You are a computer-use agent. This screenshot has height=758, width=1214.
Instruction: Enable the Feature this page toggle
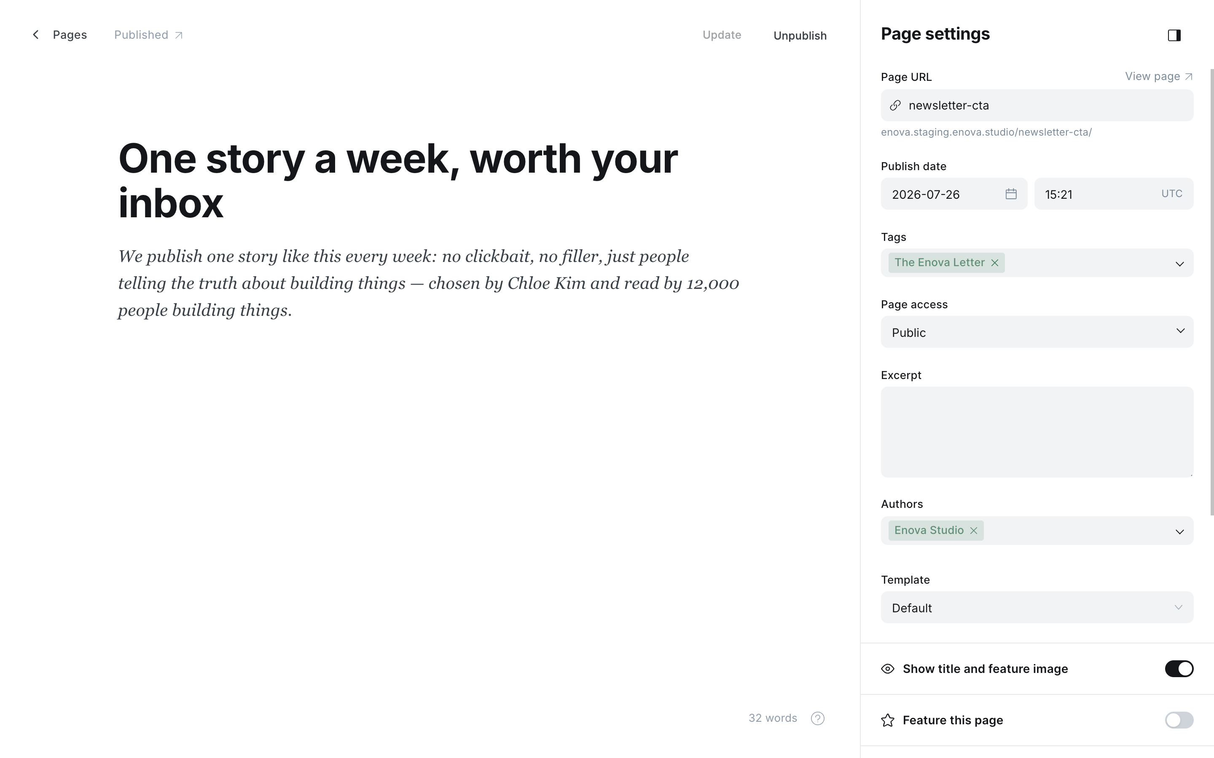pos(1179,721)
